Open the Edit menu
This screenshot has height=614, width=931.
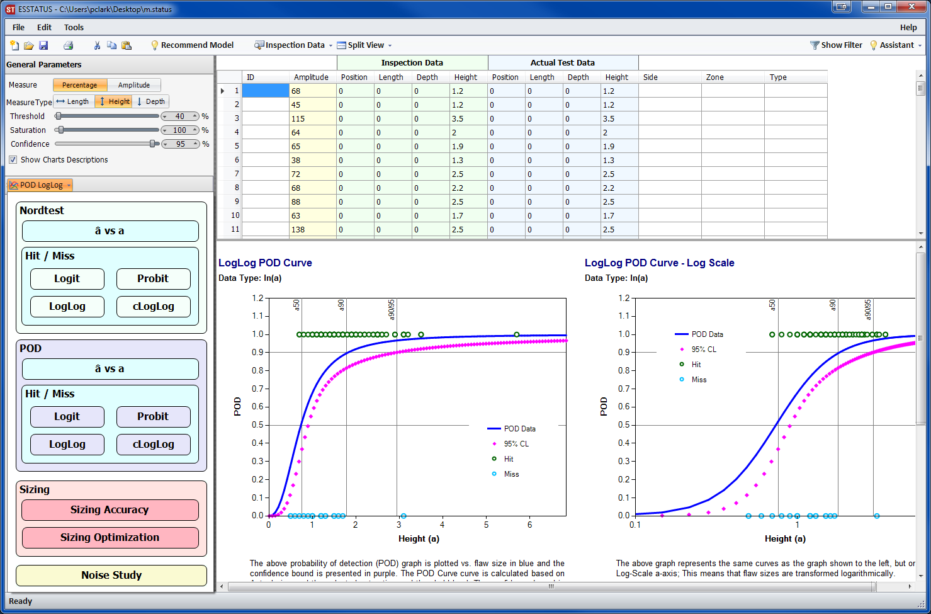44,27
